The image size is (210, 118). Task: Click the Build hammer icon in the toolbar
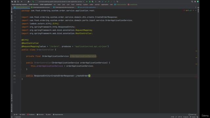coord(33,2)
